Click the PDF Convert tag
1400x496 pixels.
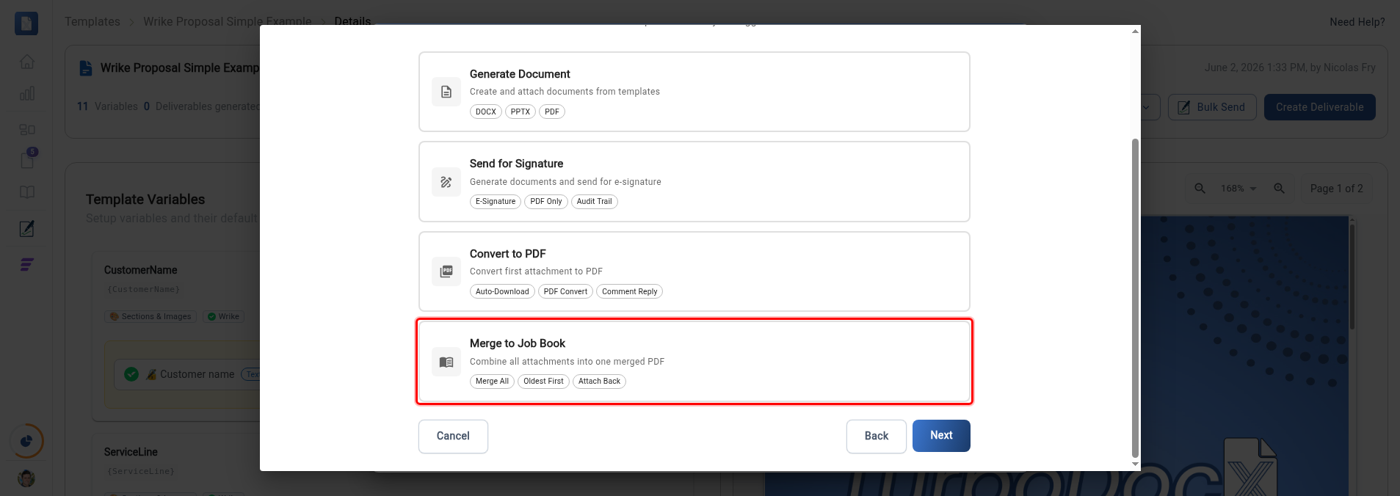click(565, 291)
